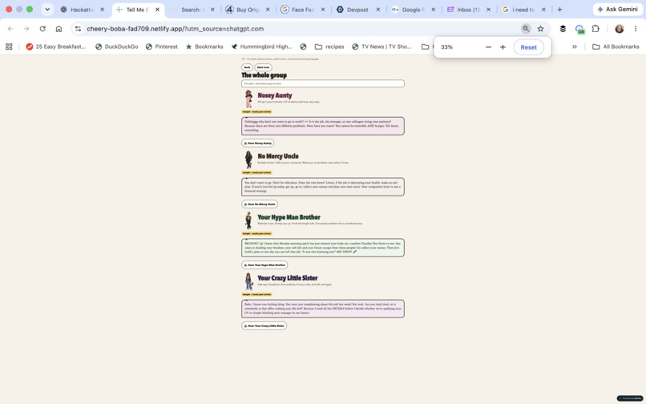646x404 pixels.
Task: Open the 25 Easy Breakfast bookmark
Action: tap(55, 46)
